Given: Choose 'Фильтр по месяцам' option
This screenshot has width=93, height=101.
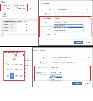Looking at the screenshot, I should (x=69, y=29).
